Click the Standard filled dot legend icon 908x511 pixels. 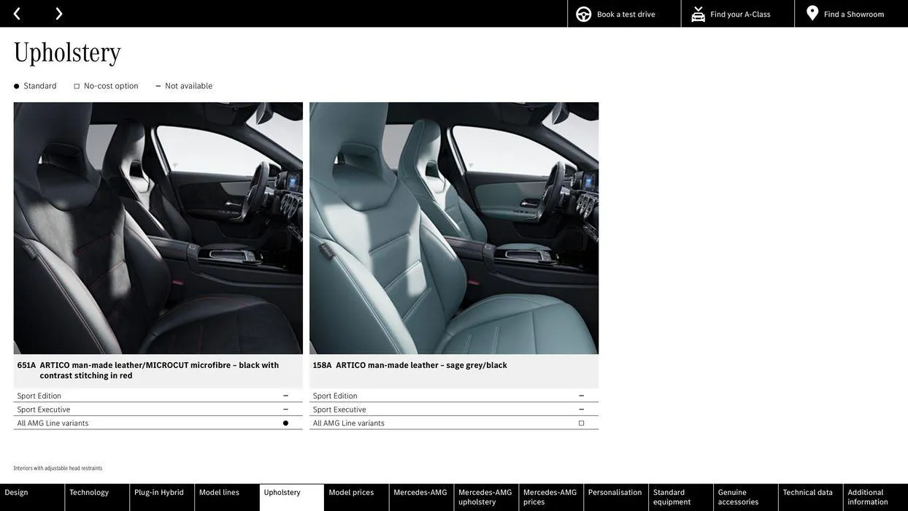click(16, 87)
